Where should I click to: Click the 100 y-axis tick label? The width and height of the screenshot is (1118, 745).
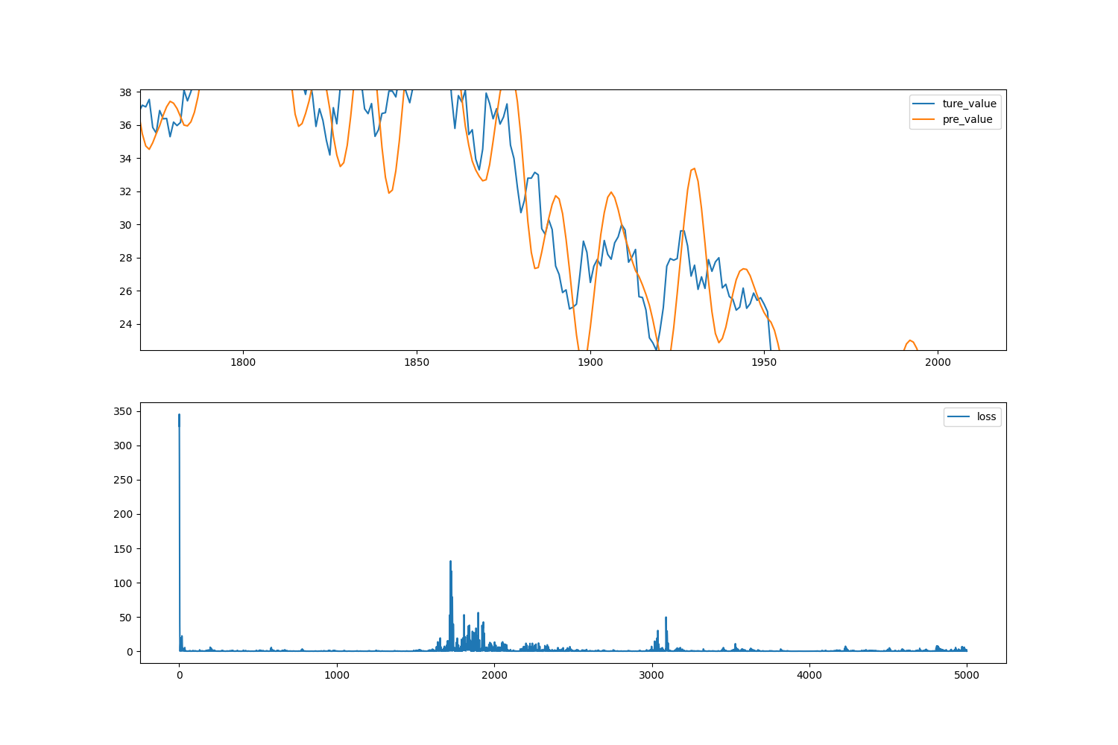(123, 583)
